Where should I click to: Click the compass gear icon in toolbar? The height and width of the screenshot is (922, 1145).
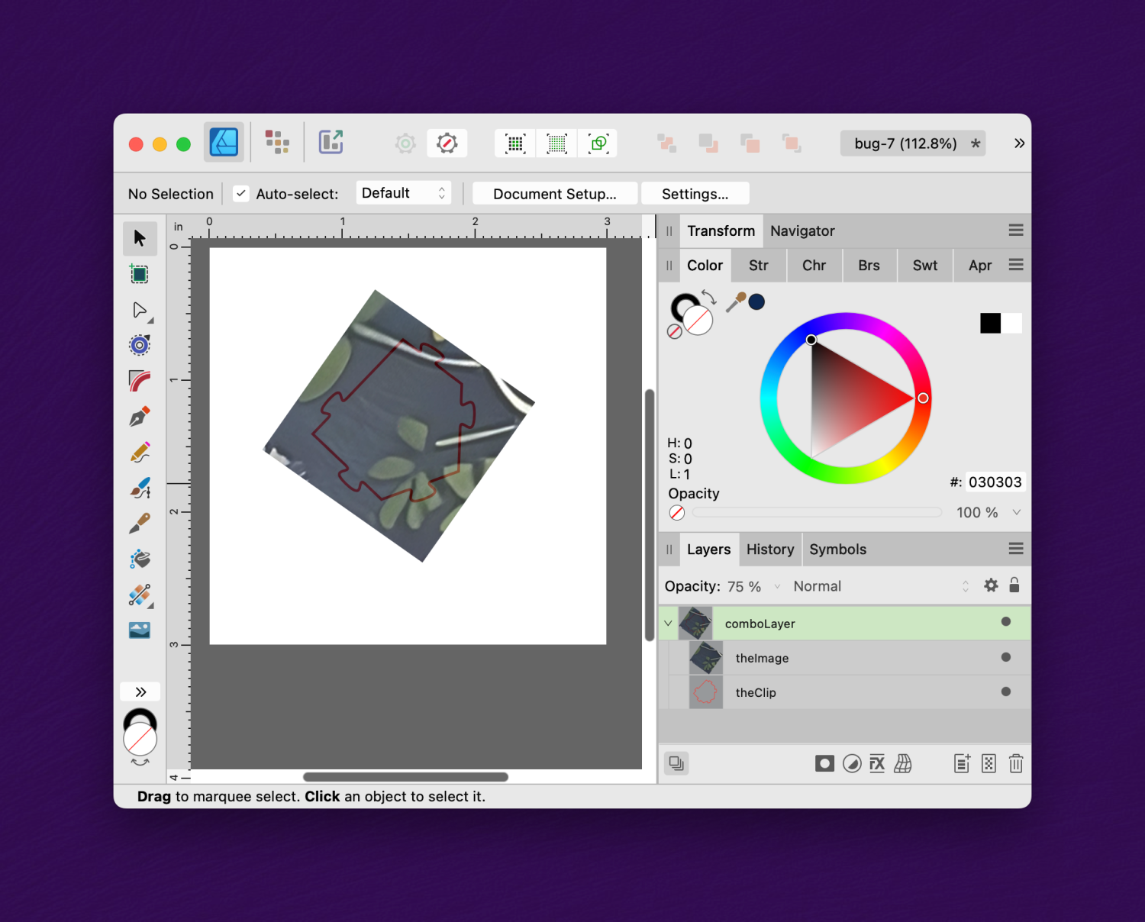point(447,143)
